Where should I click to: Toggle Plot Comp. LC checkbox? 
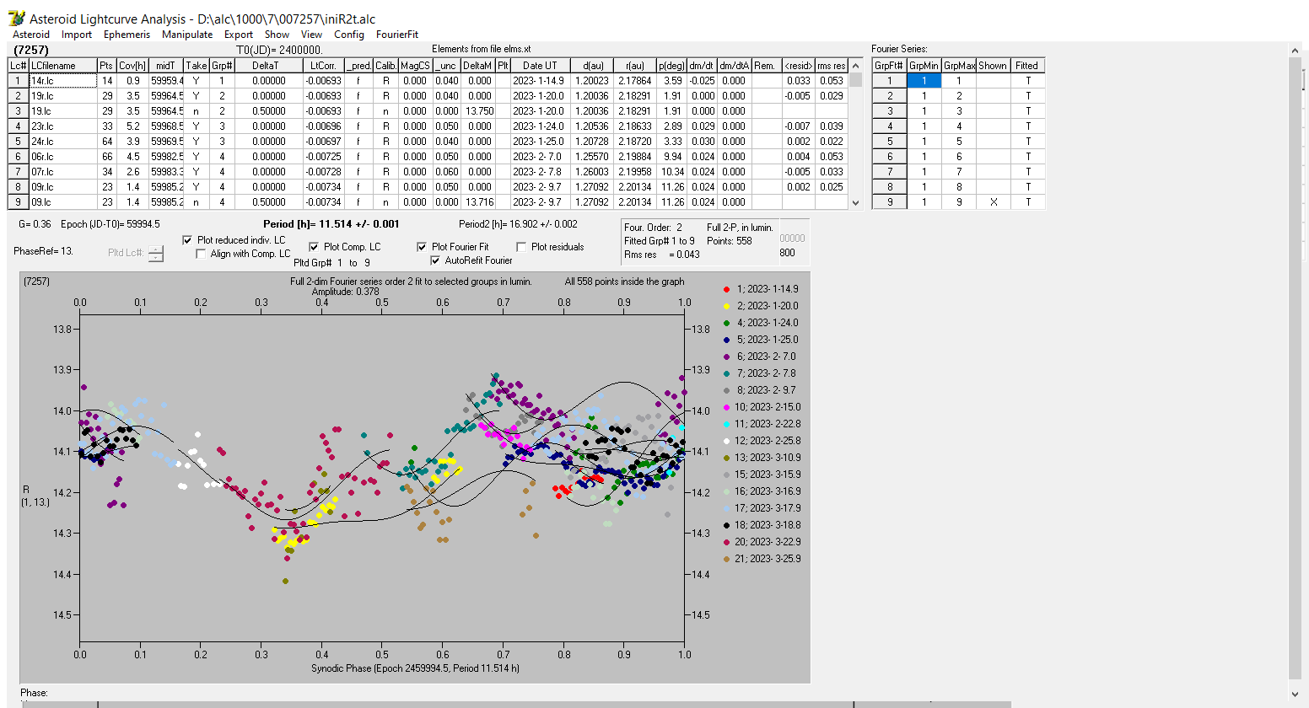(x=314, y=247)
